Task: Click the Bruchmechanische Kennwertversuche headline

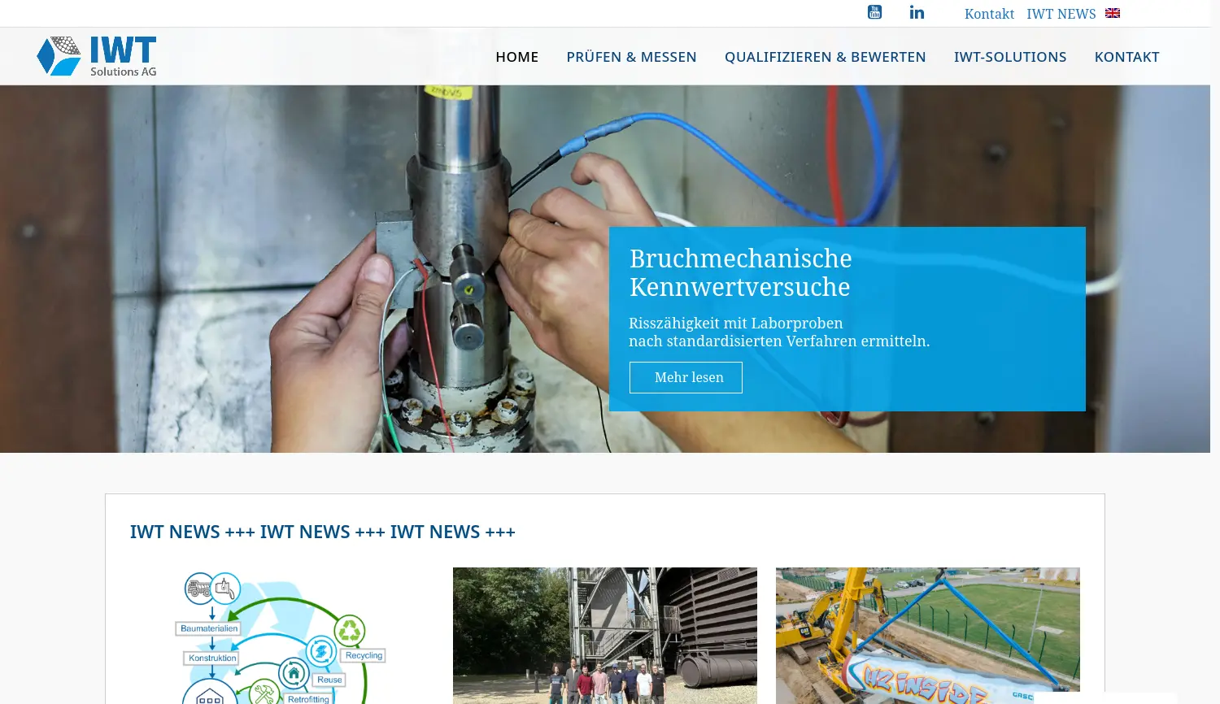Action: point(740,272)
